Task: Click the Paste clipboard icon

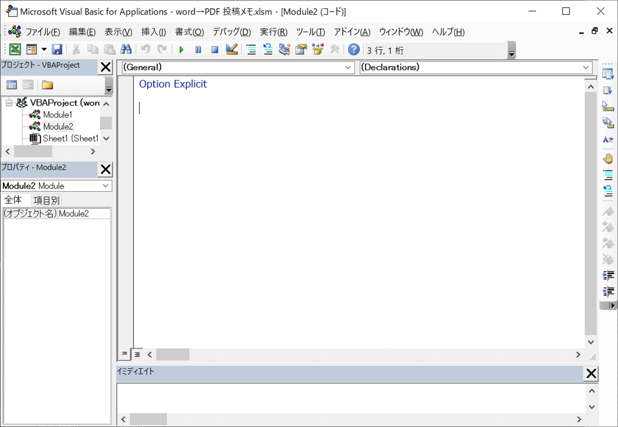Action: point(109,49)
